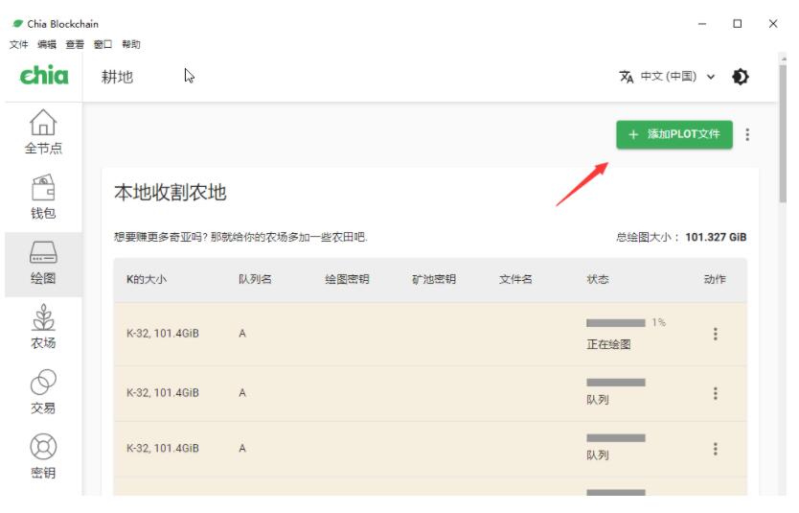Image resolution: width=799 pixels, height=513 pixels.
Task: Click the Chia logo
Action: 43,77
